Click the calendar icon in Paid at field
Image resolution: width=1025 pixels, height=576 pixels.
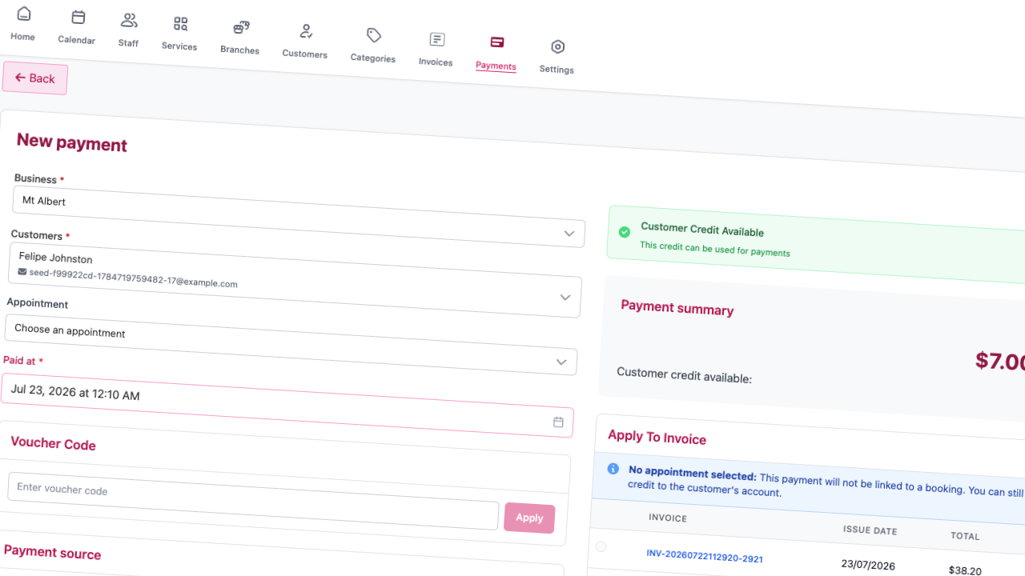click(x=558, y=422)
